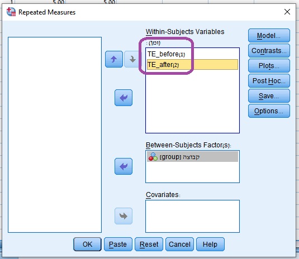The image size is (299, 259).
Task: Remove variable from Within-Subjects Variables with arrow
Action: 124,98
